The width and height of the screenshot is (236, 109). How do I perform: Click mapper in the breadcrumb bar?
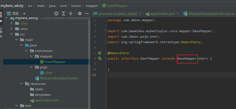92,6
